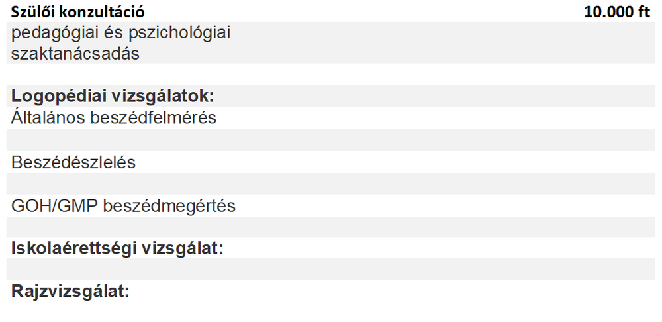The image size is (662, 322).
Task: Click the Rajzvizsgálat heading
Action: [70, 291]
